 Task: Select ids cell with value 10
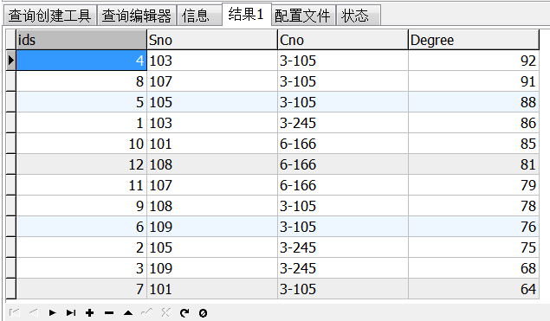tap(81, 144)
